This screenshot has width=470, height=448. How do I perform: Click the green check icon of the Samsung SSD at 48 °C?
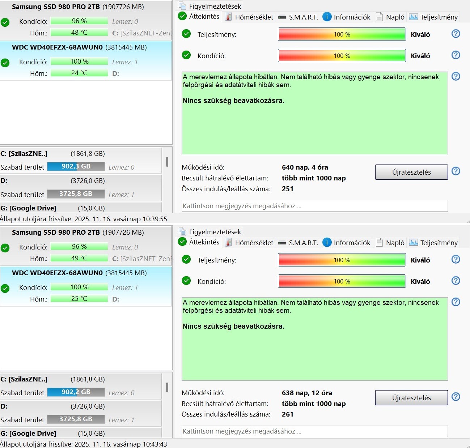coord(5,22)
